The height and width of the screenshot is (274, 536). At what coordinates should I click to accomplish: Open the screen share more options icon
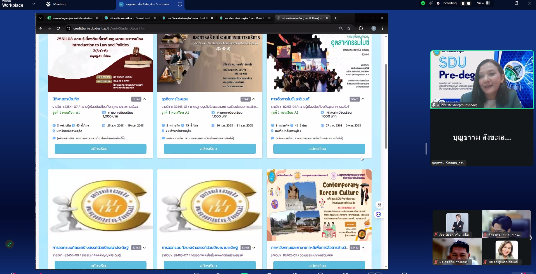pyautogui.click(x=180, y=4)
